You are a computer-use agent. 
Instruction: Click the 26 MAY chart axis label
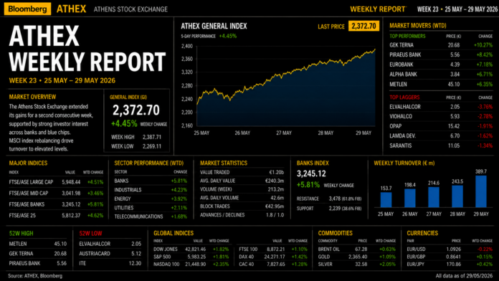242,133
